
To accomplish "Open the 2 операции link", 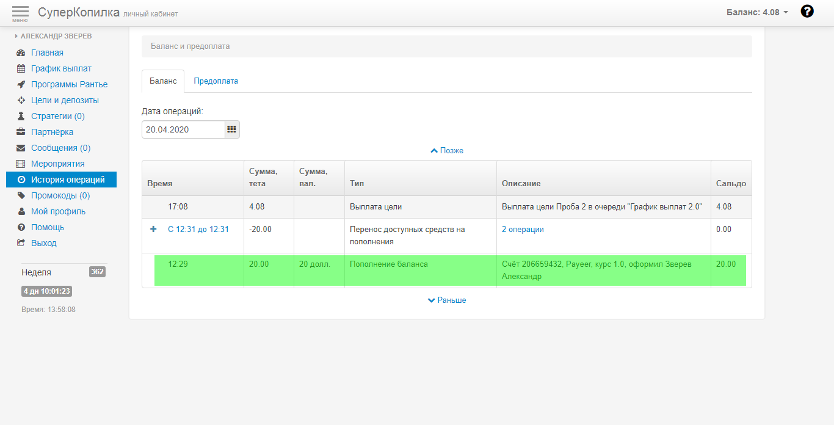I will [x=523, y=230].
